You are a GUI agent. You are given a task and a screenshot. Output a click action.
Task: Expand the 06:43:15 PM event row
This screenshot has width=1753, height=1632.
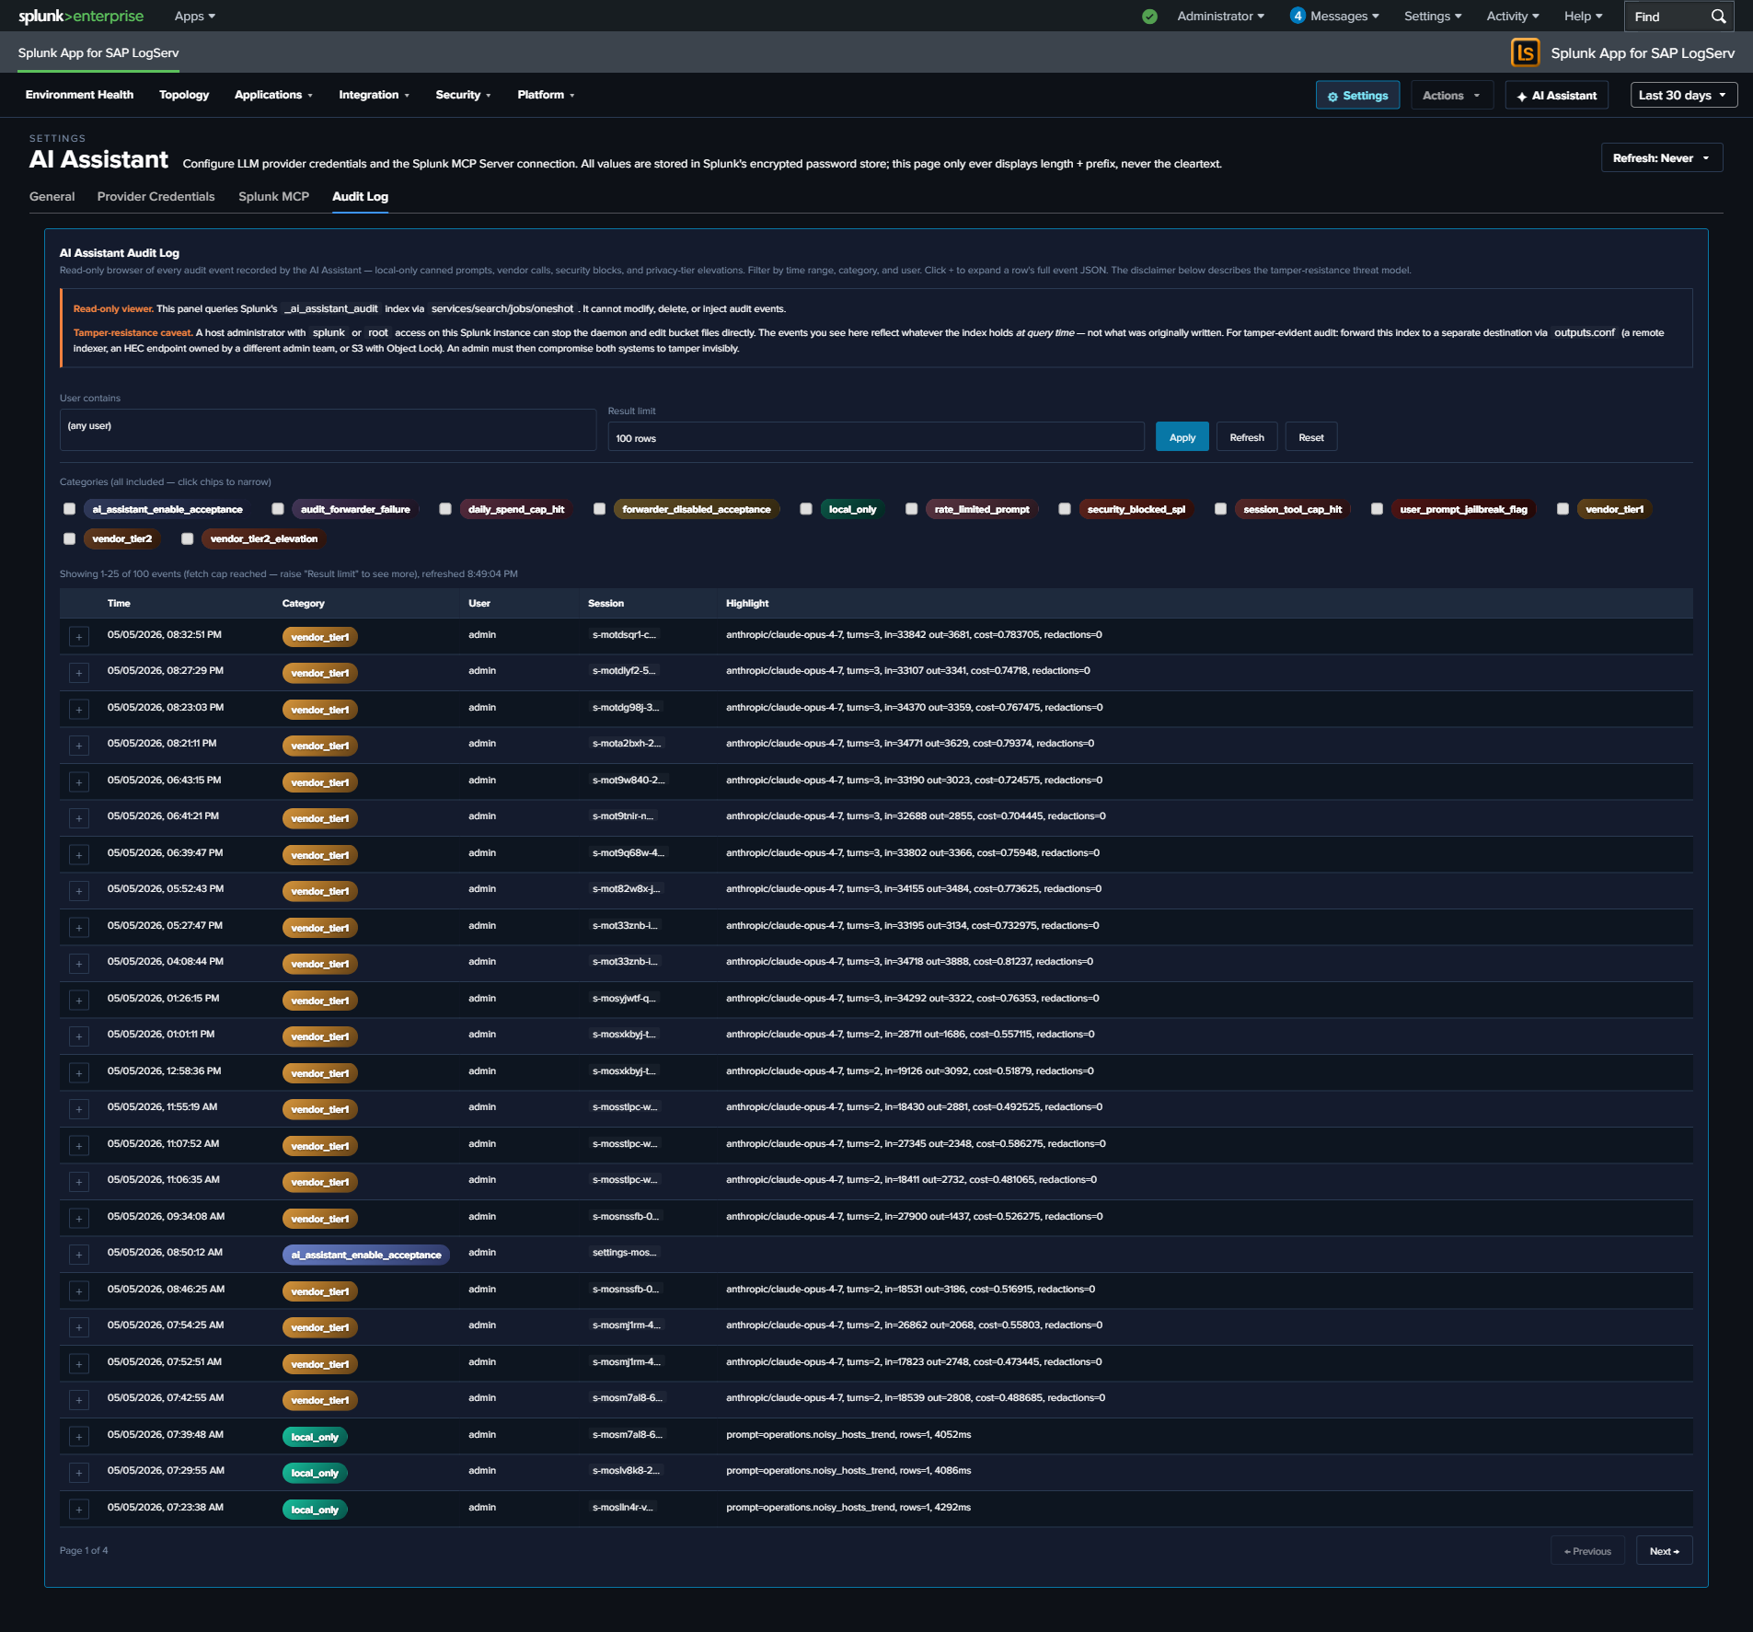[79, 782]
